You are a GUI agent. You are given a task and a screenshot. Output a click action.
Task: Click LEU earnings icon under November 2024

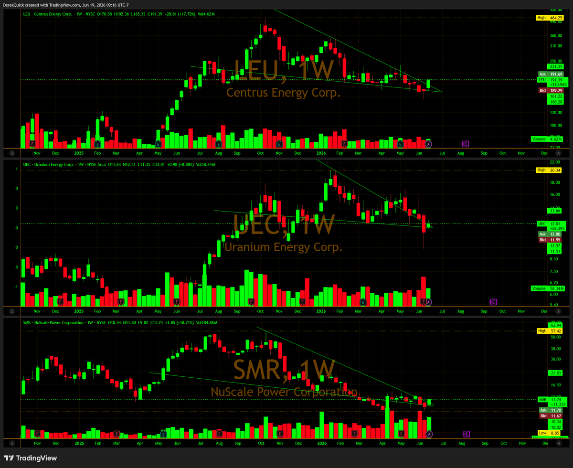(x=32, y=143)
